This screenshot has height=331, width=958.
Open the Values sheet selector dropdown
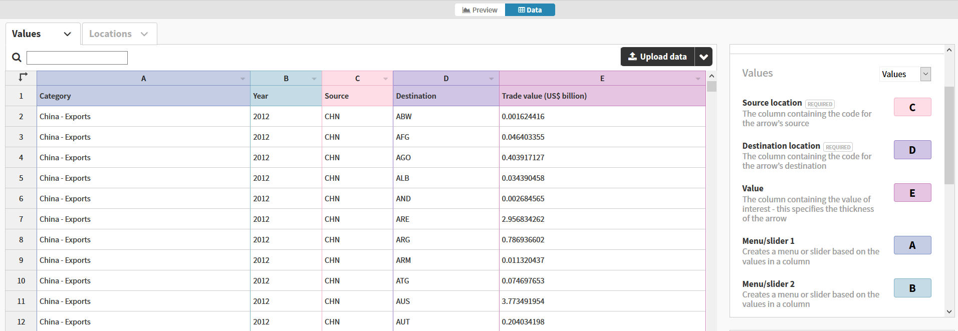click(x=905, y=74)
